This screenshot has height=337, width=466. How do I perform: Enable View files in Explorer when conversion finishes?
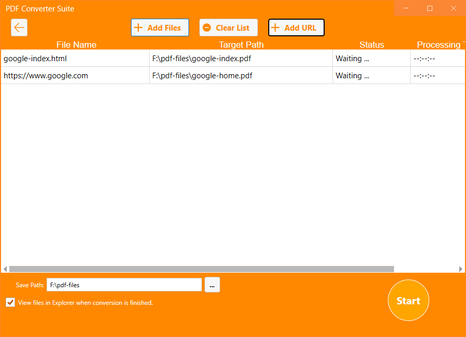click(x=10, y=302)
